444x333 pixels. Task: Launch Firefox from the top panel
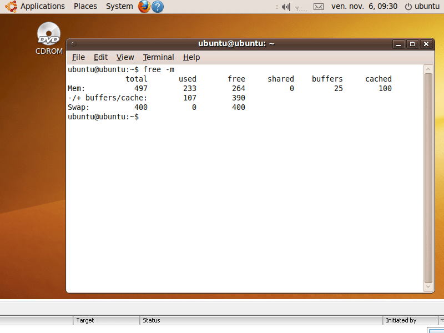[x=144, y=6]
